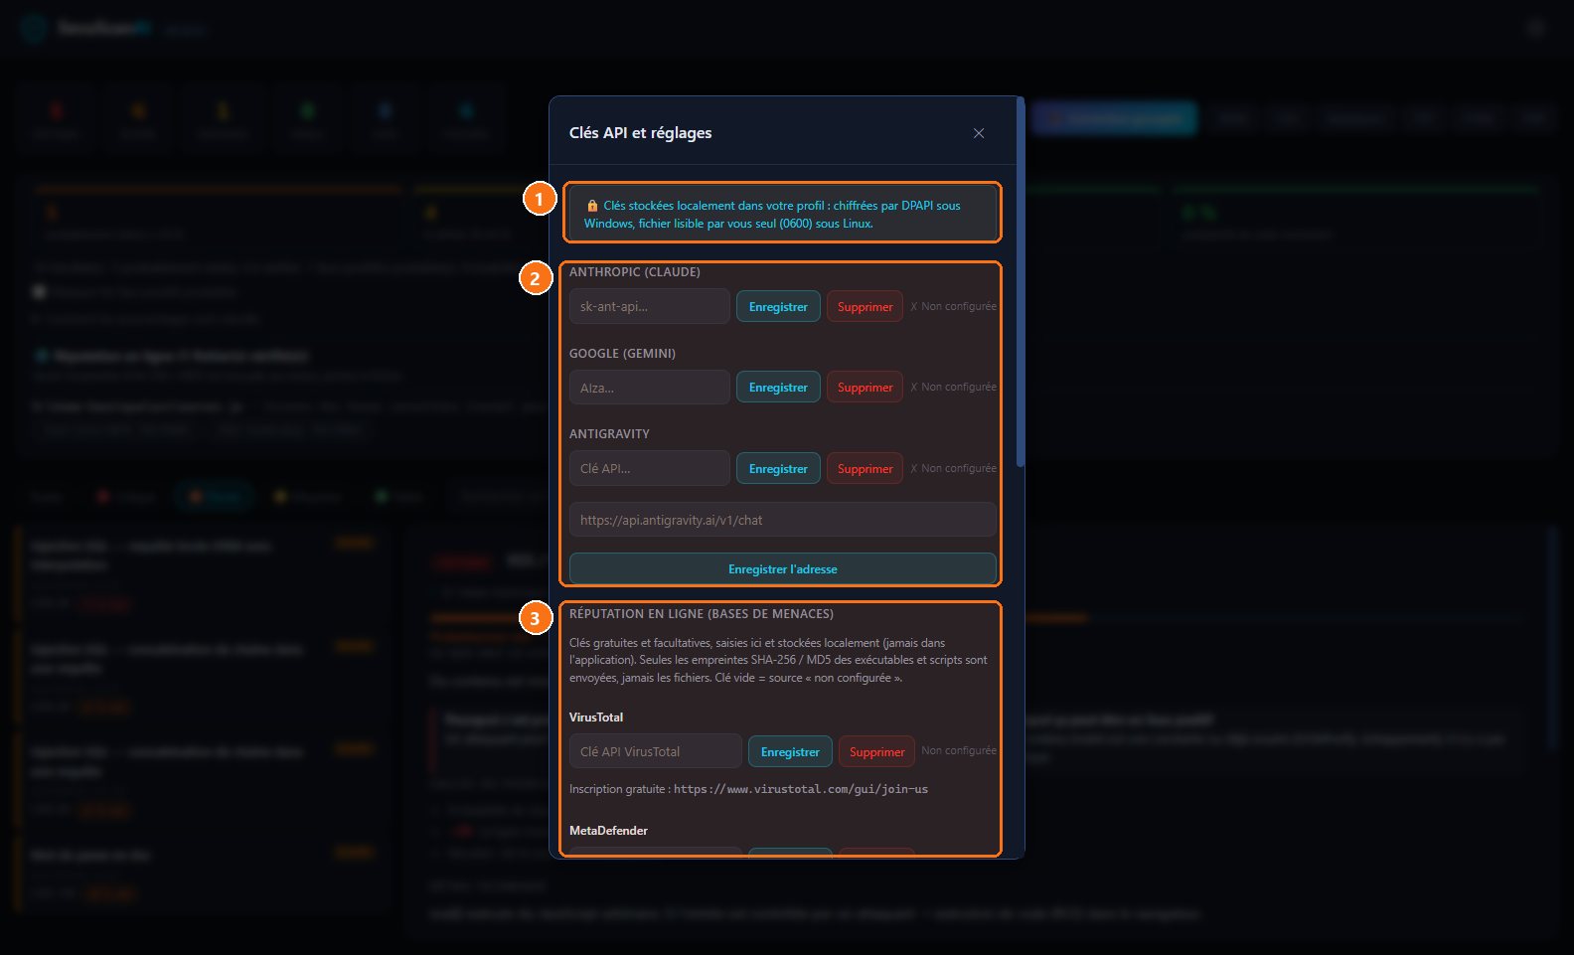Click Google Gemini's Non configurée status

tap(954, 387)
